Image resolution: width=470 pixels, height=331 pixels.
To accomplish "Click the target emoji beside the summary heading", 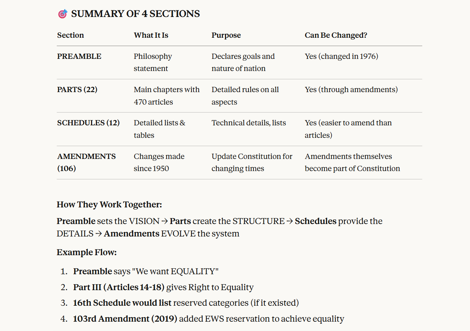I will pyautogui.click(x=63, y=14).
